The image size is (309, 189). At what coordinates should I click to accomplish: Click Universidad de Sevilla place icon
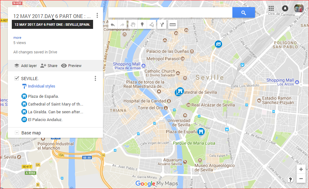pos(185,115)
